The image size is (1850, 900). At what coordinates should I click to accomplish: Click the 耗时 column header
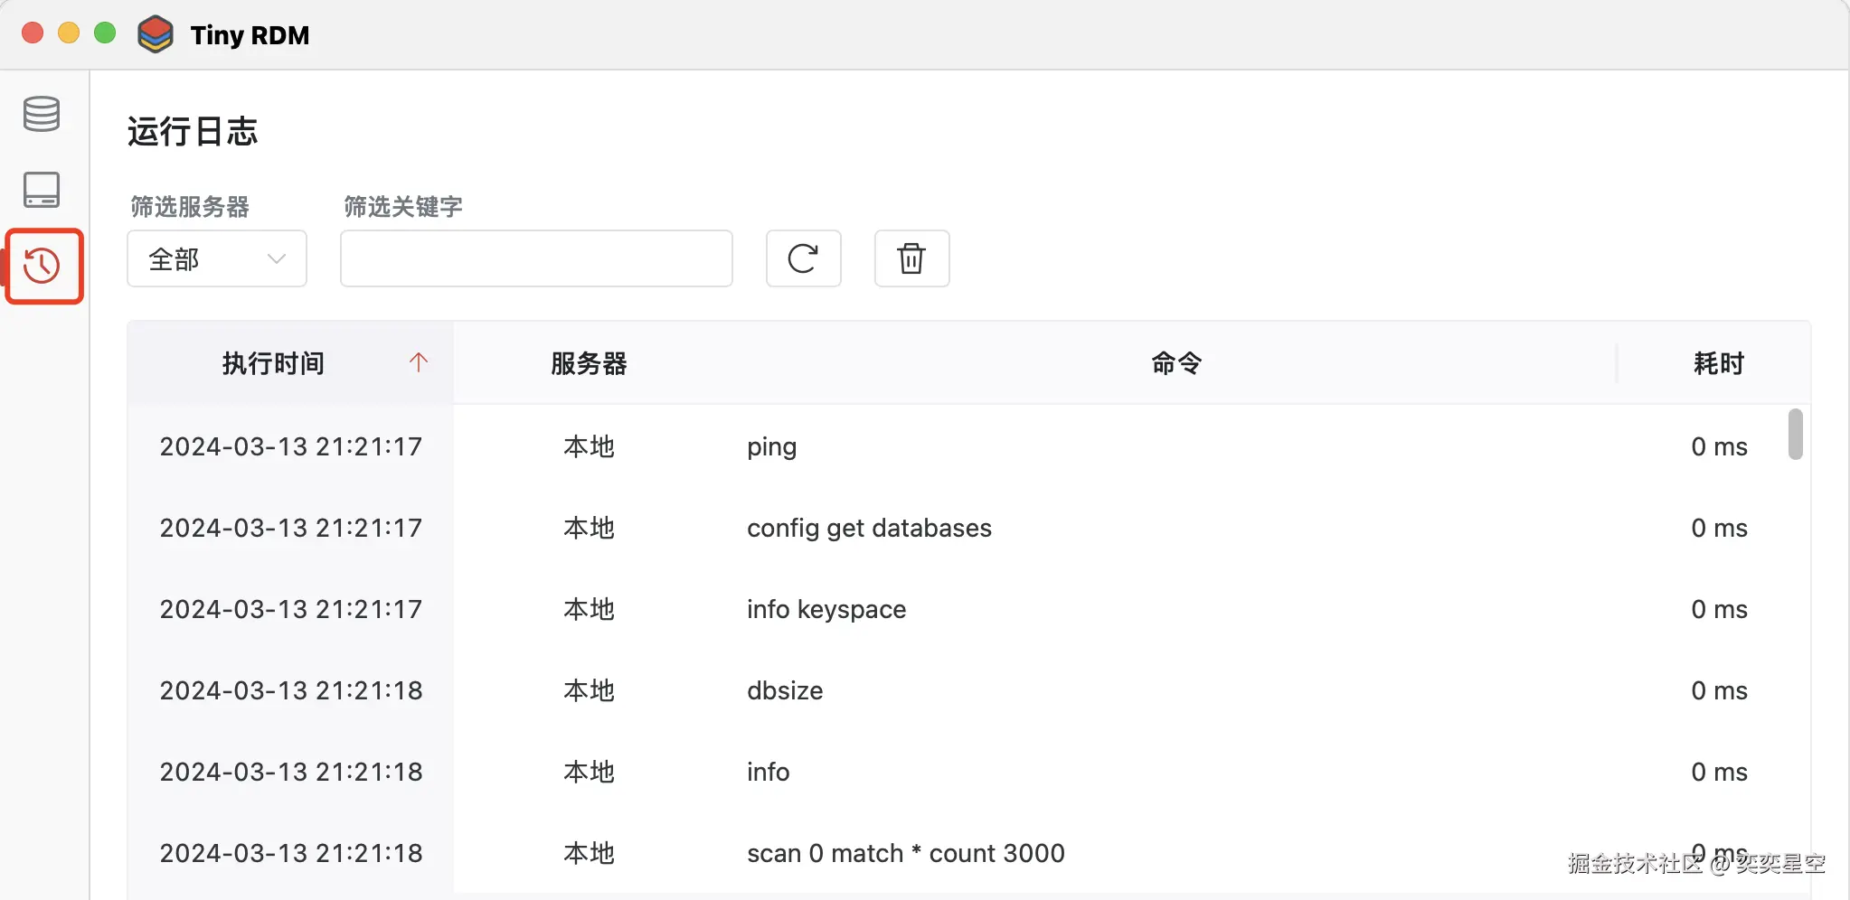[1718, 363]
